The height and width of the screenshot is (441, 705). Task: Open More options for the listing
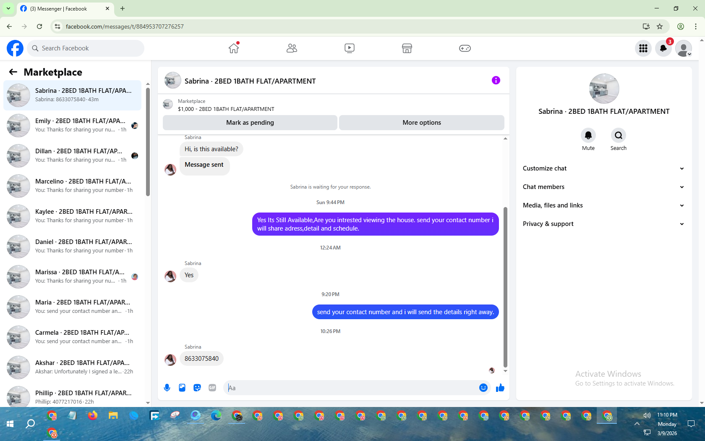422,123
